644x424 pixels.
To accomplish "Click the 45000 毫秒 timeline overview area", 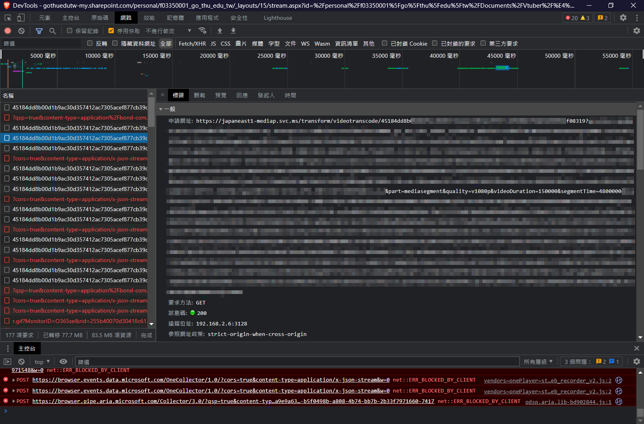I will [501, 69].
